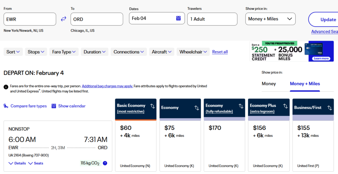Expand the Wheelchair filter
This screenshot has height=174, width=338.
point(193,52)
